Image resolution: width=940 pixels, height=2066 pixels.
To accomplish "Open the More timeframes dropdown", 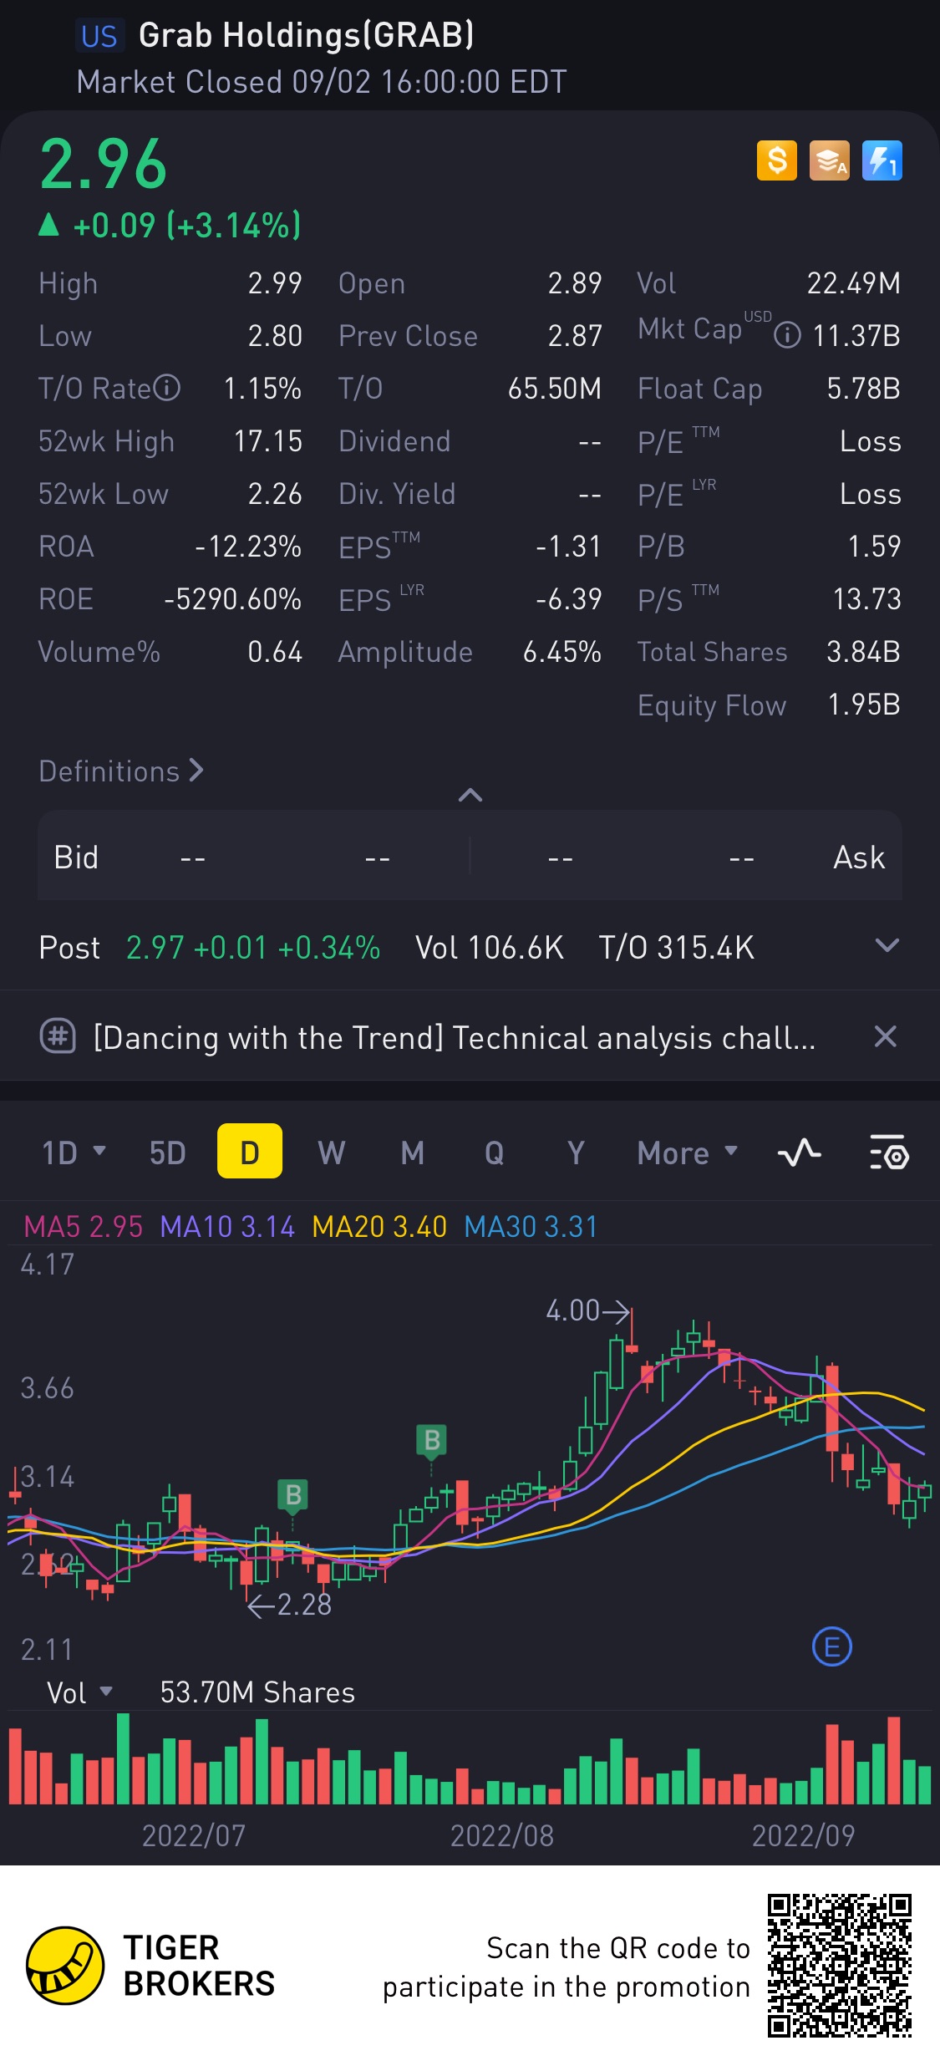I will [x=687, y=1153].
